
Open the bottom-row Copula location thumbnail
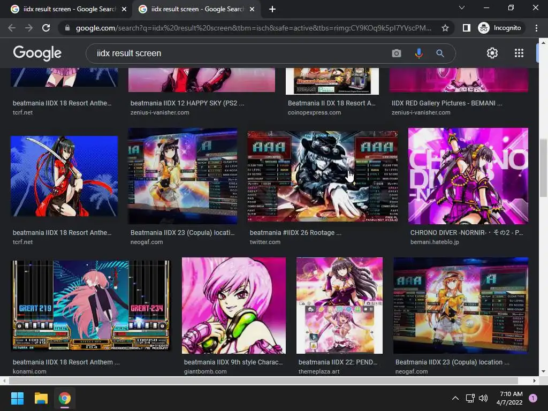click(461, 306)
